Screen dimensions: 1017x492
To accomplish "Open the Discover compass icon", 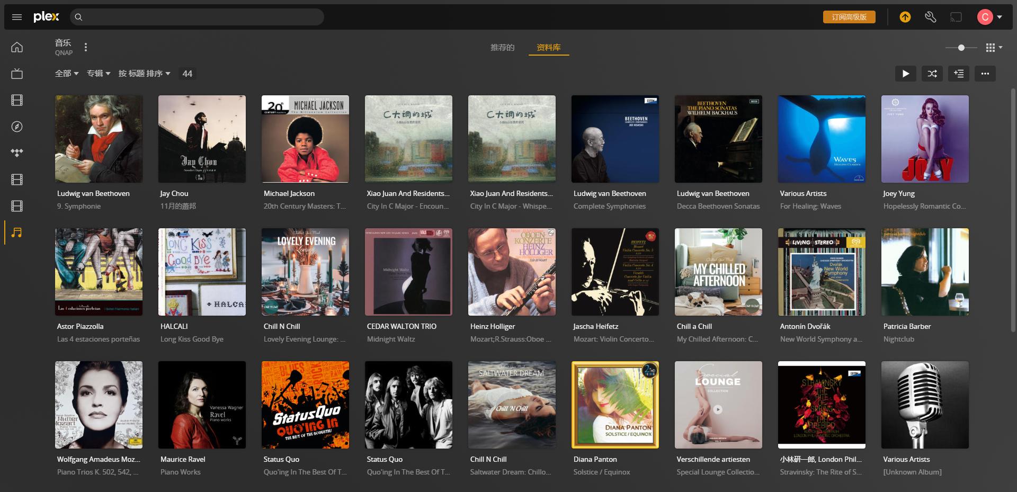I will (17, 127).
